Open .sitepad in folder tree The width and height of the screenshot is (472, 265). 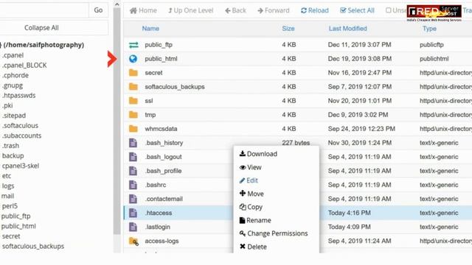tap(13, 116)
